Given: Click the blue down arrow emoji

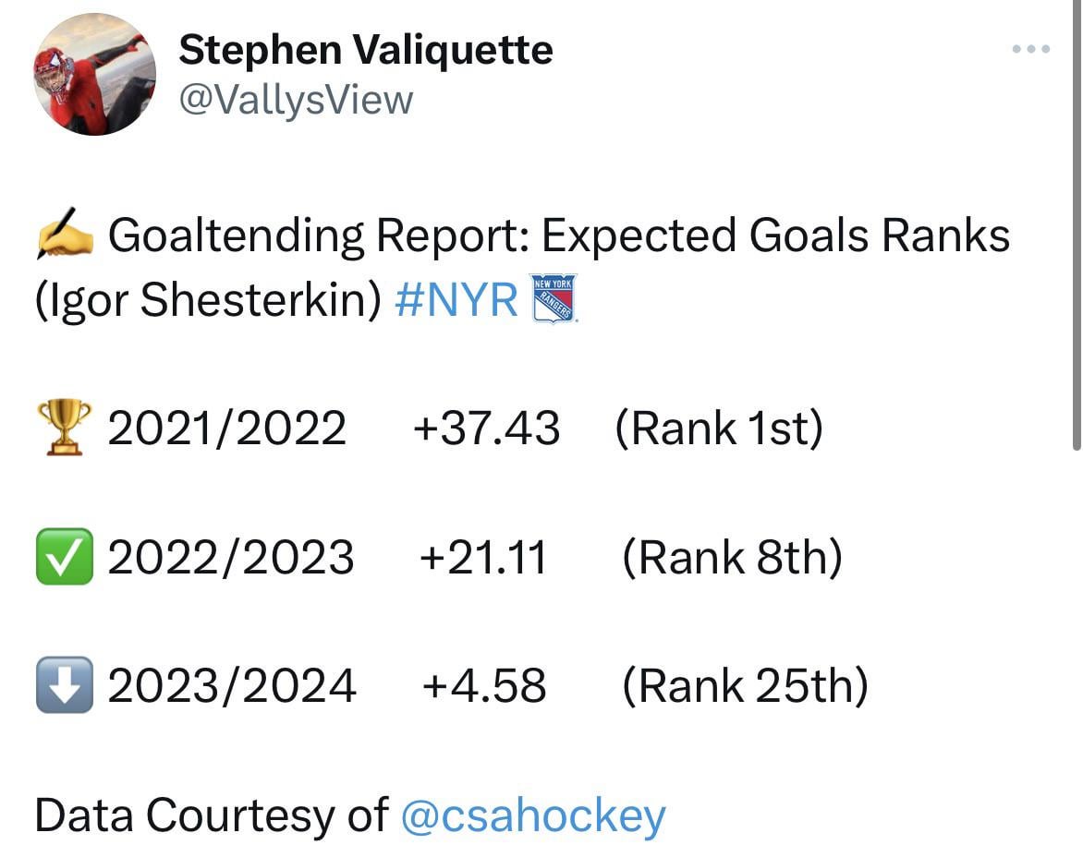Looking at the screenshot, I should click(64, 685).
